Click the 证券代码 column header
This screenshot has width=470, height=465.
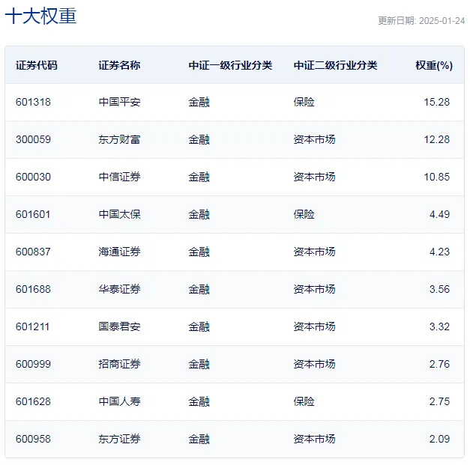click(x=36, y=65)
